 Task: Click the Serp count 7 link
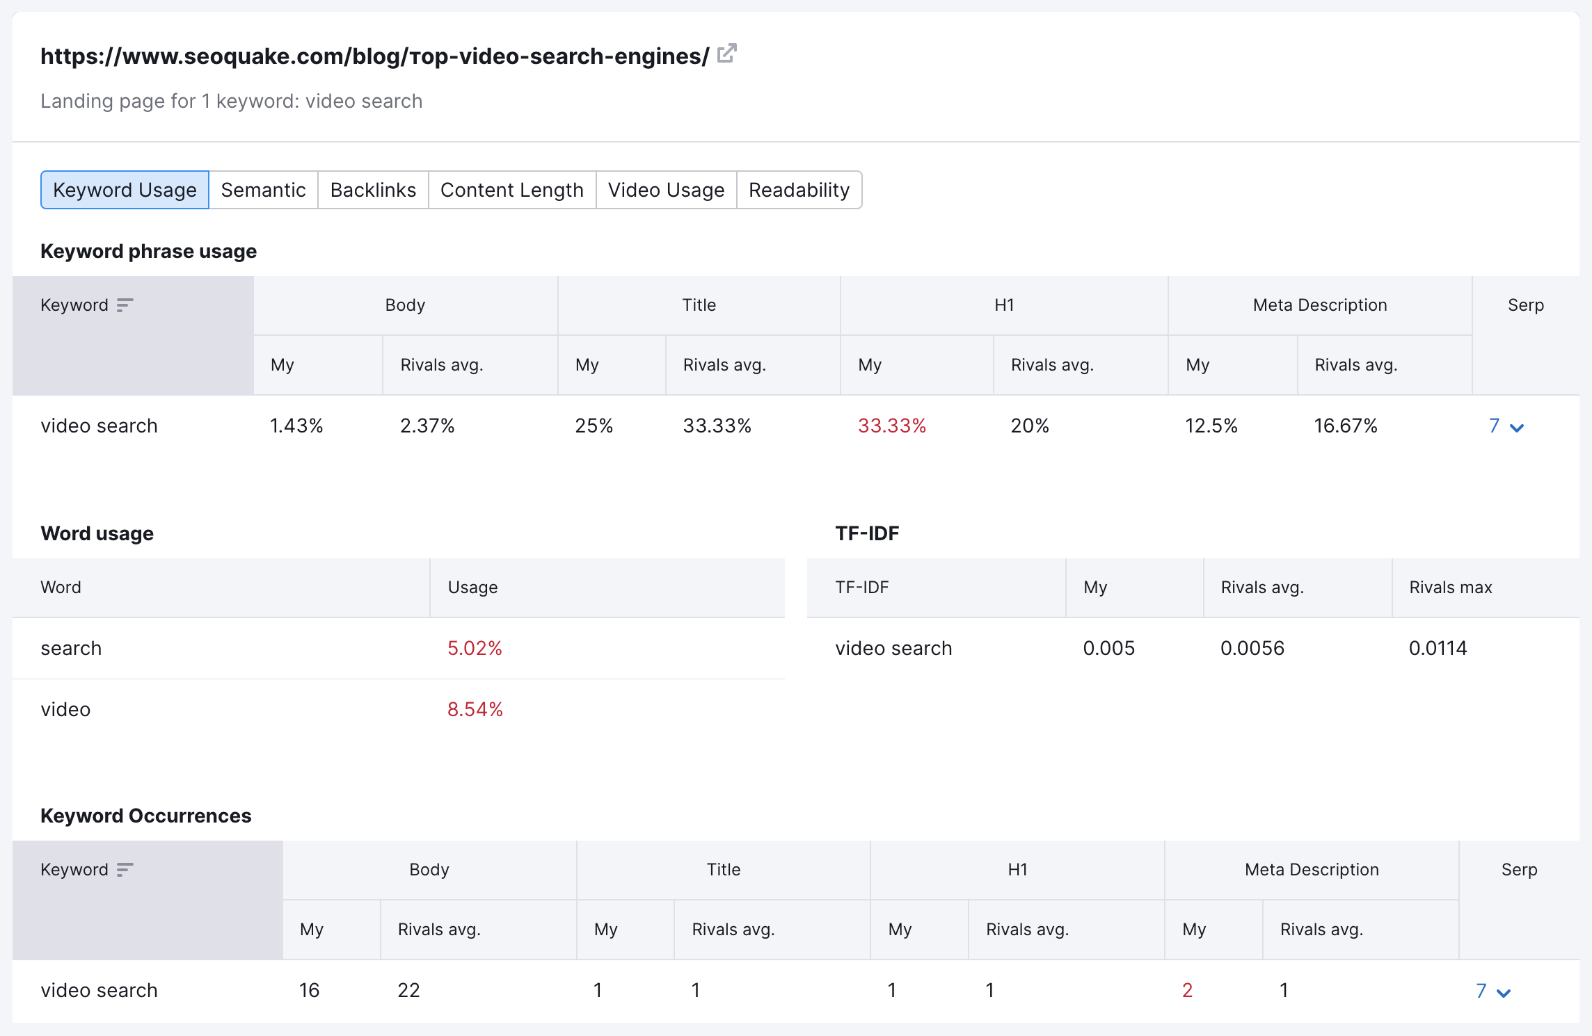tap(1493, 426)
